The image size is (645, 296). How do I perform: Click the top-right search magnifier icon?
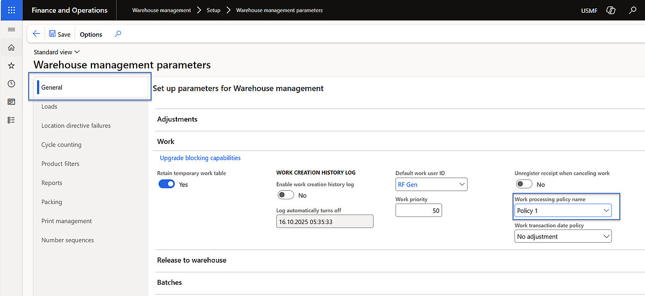[633, 10]
